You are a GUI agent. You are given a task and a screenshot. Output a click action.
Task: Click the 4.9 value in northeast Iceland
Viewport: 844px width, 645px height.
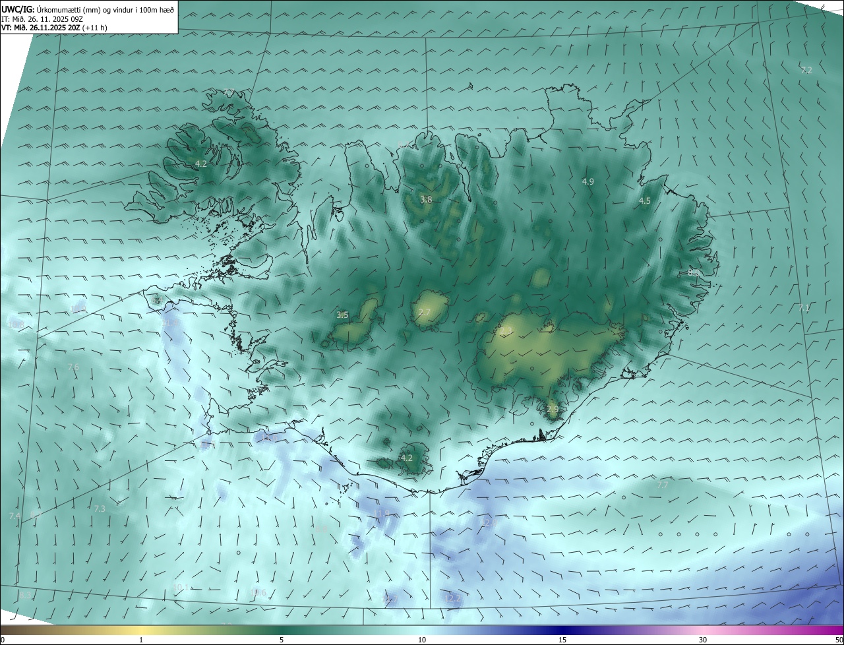pos(588,181)
